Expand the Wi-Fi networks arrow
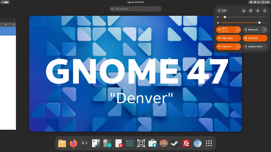 [238, 30]
